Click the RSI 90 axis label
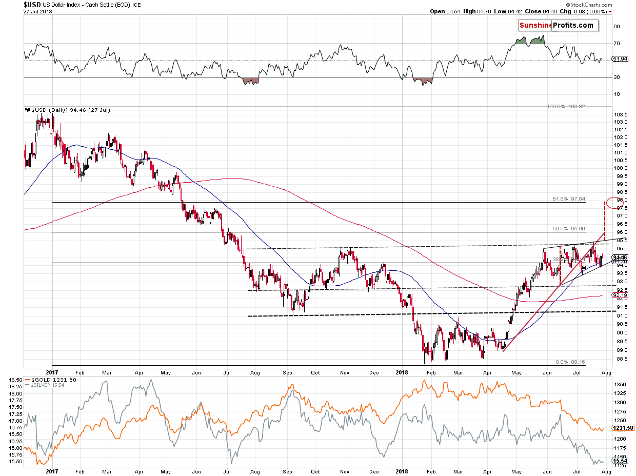The height and width of the screenshot is (476, 636). click(x=617, y=26)
